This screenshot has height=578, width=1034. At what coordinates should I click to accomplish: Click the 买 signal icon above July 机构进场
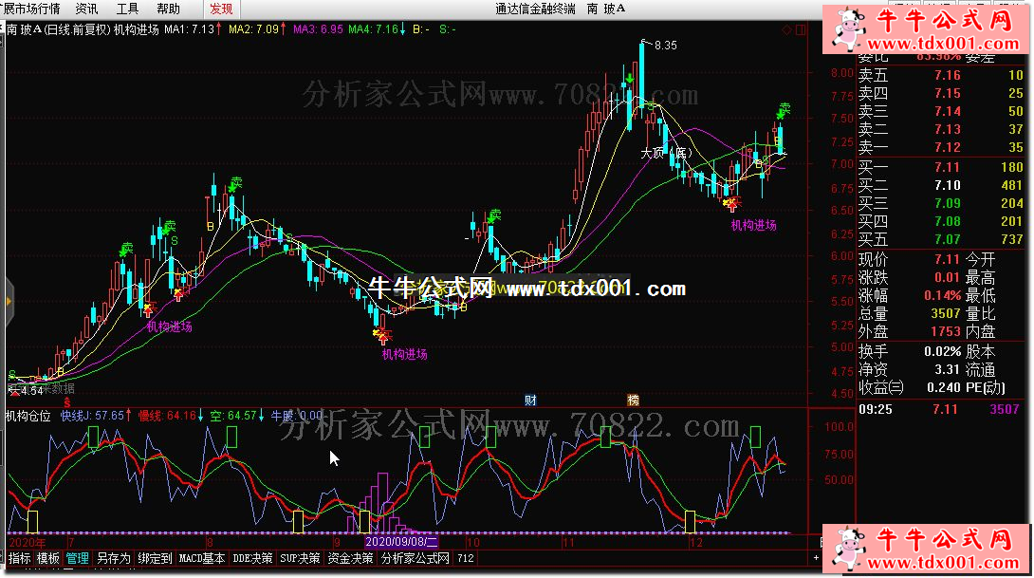click(148, 308)
